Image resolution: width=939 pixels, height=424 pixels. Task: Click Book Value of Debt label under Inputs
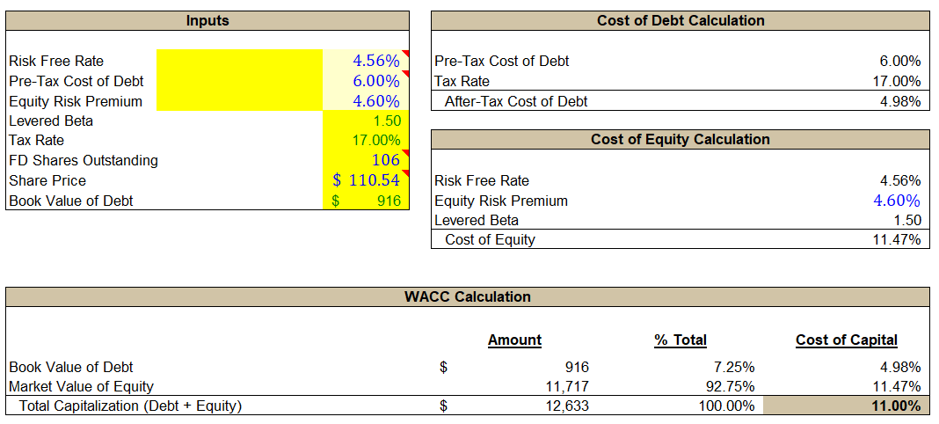tap(70, 201)
